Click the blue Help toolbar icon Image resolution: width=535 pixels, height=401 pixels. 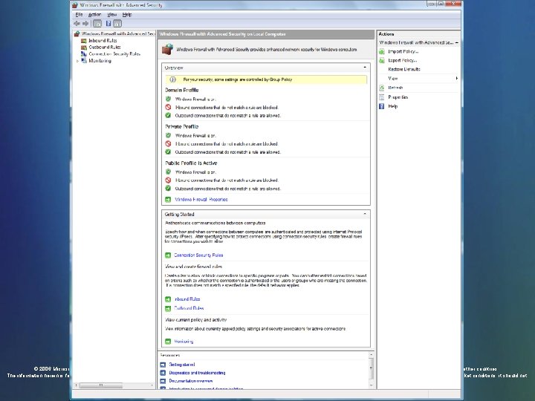(108, 24)
